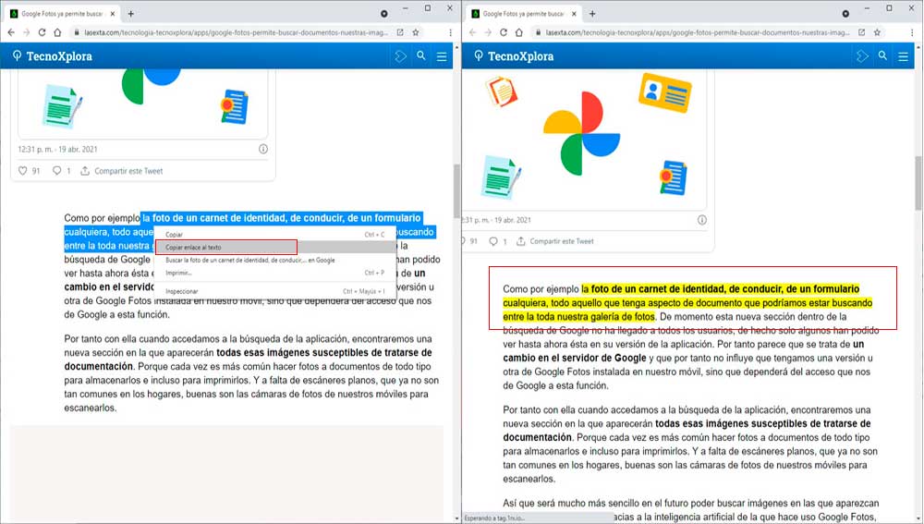The height and width of the screenshot is (524, 924).
Task: Open TecnoXplora logo in right window
Action: (514, 56)
